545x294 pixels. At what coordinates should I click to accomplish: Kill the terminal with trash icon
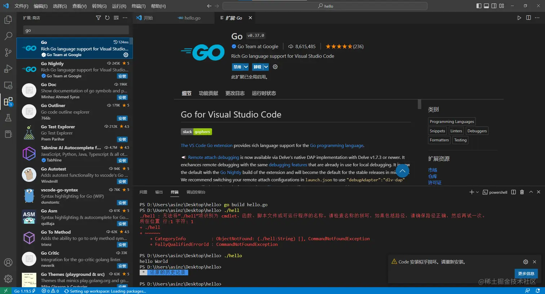pyautogui.click(x=522, y=192)
